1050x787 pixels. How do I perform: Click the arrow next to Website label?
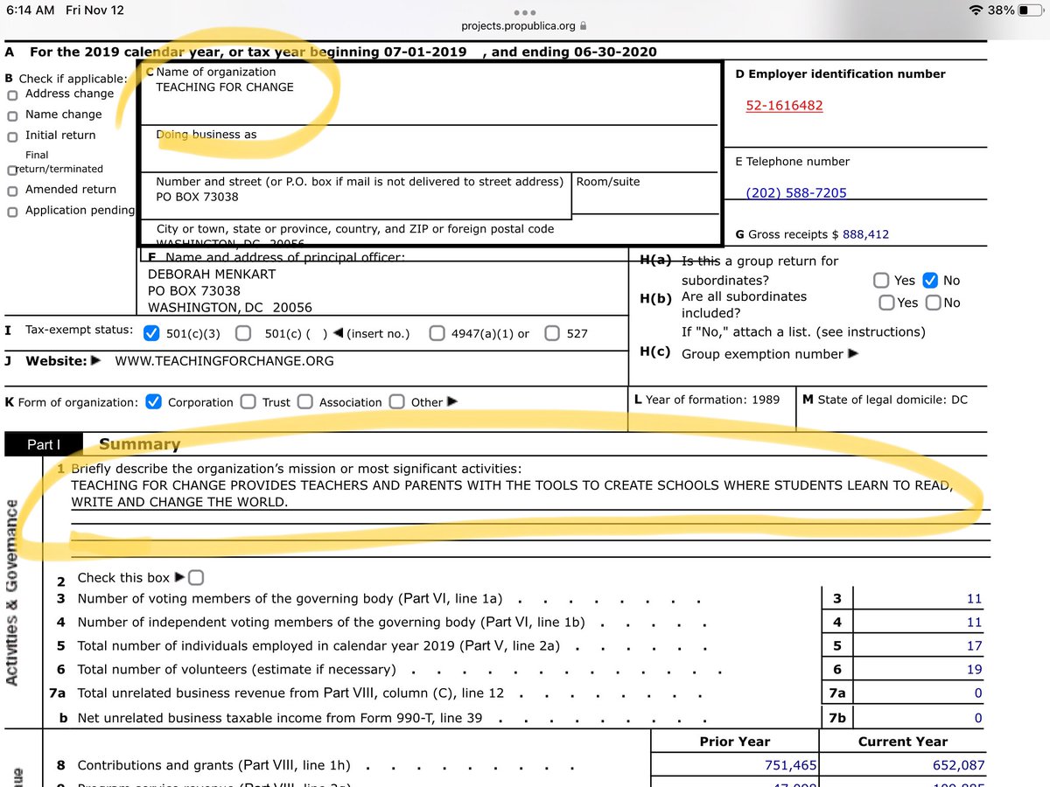click(x=96, y=360)
